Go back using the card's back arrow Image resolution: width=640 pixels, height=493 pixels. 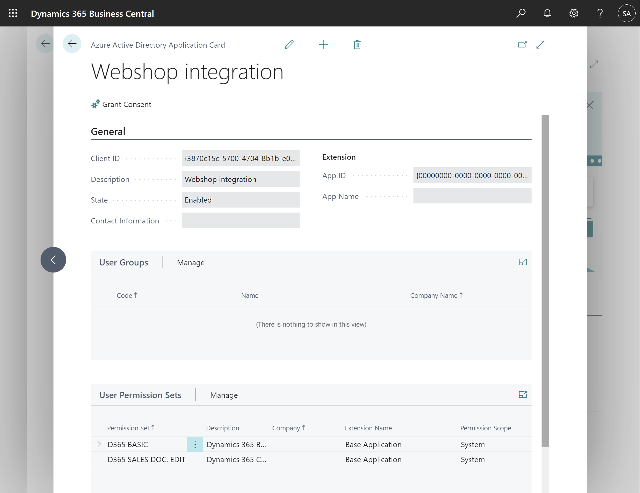click(72, 44)
